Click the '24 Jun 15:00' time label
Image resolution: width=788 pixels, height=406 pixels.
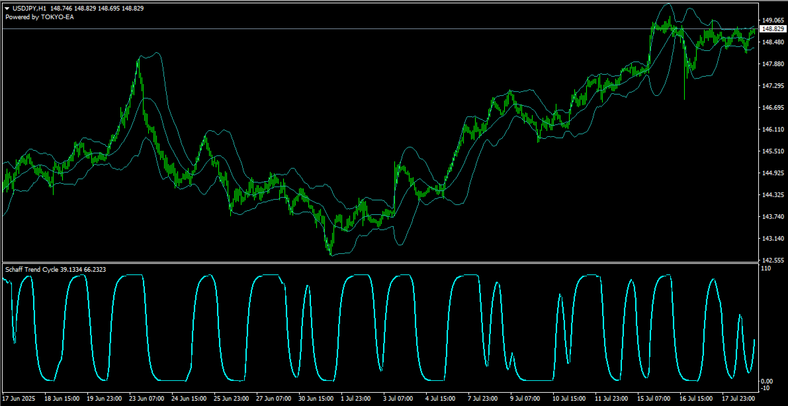[x=189, y=399]
